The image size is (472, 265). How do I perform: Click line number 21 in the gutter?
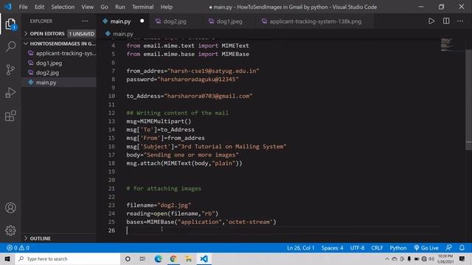point(111,188)
